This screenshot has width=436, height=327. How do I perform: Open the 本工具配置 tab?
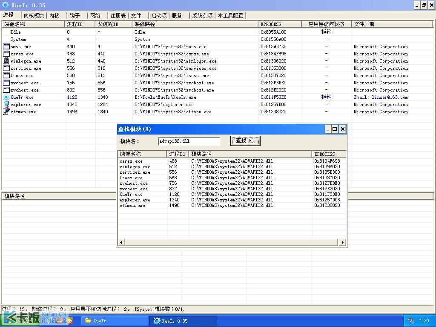click(x=230, y=16)
